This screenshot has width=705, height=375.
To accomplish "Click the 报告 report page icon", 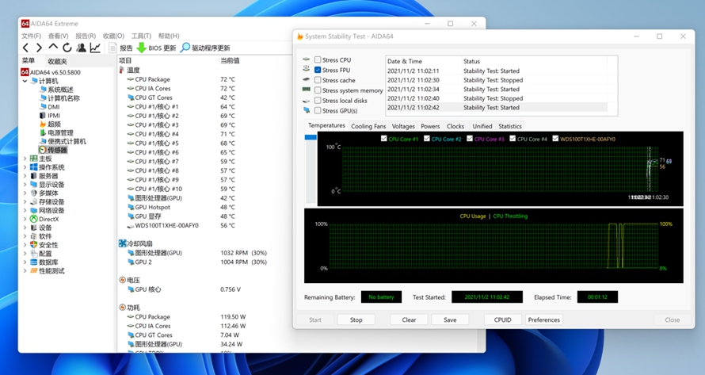I will point(112,48).
